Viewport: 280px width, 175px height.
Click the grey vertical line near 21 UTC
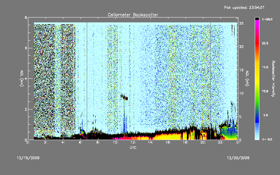pyautogui.click(x=211, y=81)
